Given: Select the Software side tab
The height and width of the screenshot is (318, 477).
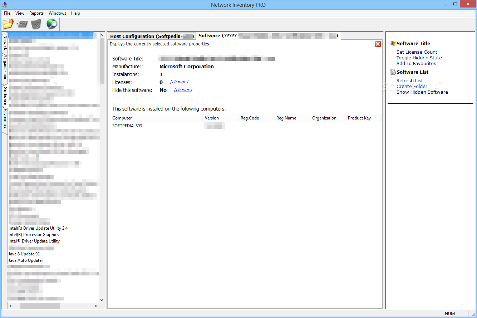Looking at the screenshot, I should [x=5, y=96].
